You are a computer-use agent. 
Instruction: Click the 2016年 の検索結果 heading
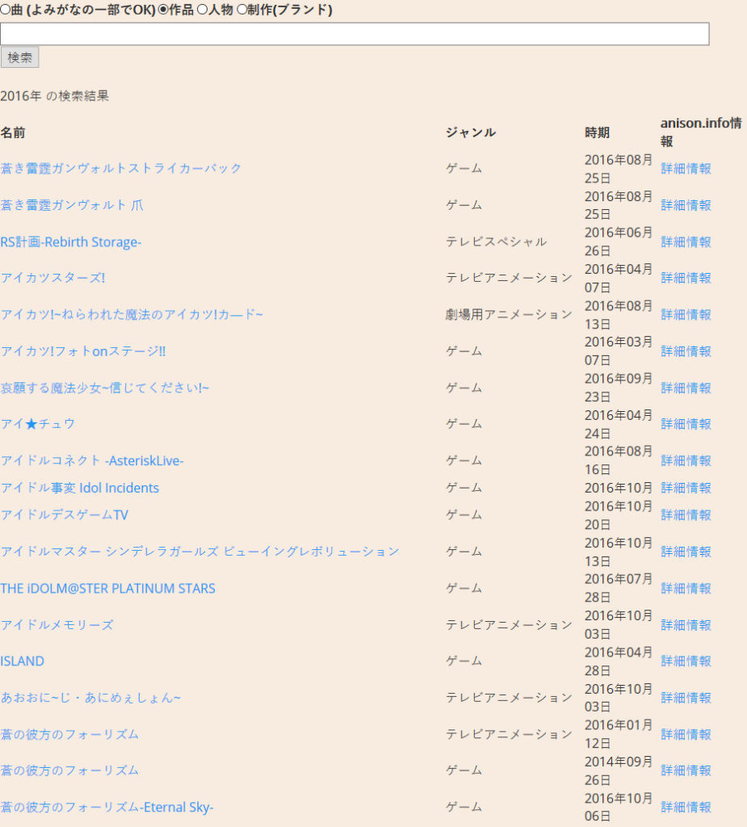[54, 95]
